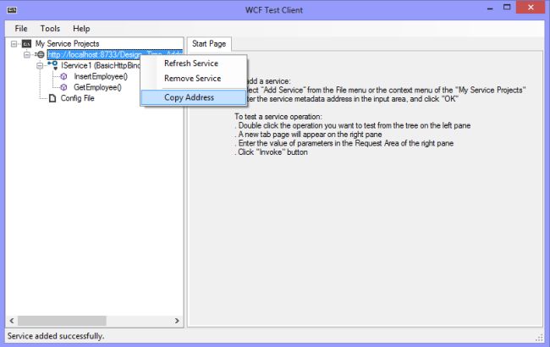Click the resize grip in status bar corner
The height and width of the screenshot is (347, 550).
click(540, 338)
